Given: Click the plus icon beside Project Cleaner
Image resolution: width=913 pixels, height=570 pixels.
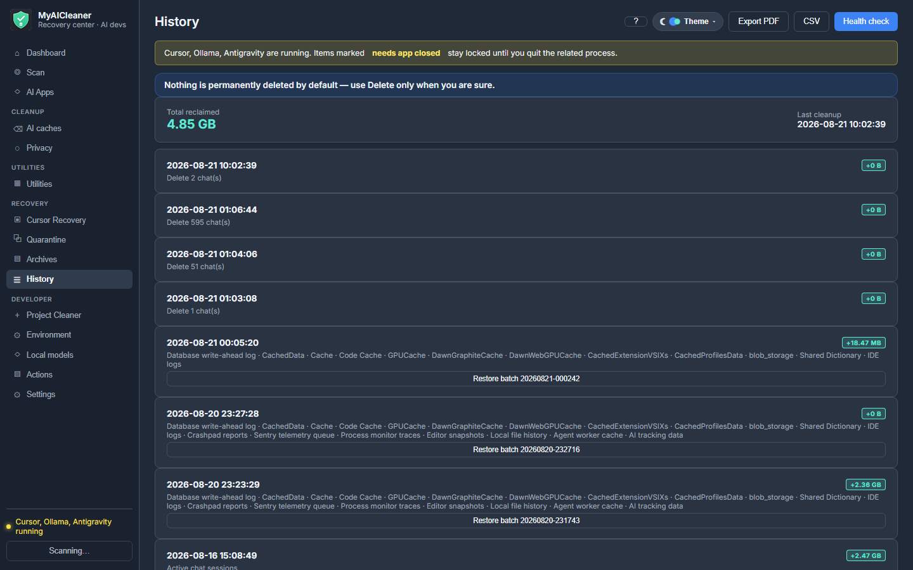Looking at the screenshot, I should 17,315.
